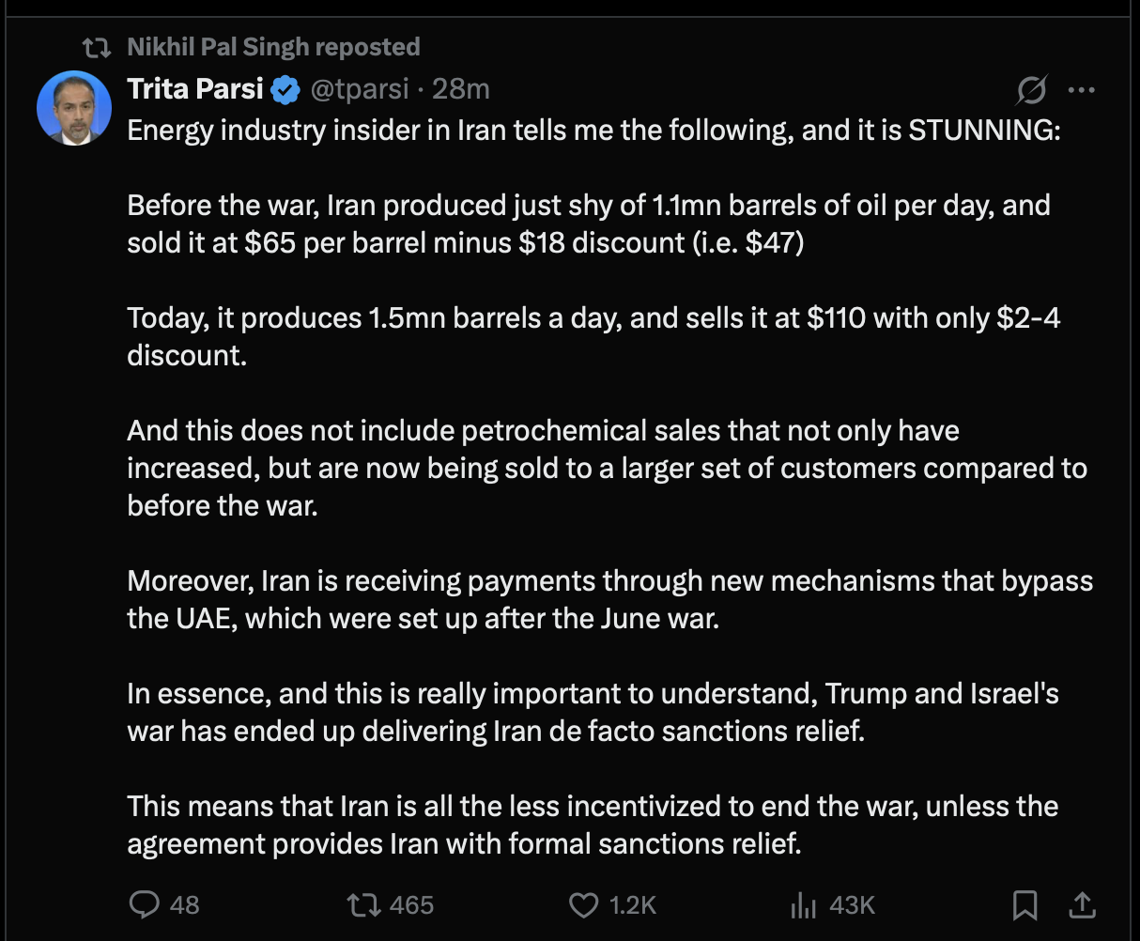Click the 1.2K likes count

coord(632,904)
